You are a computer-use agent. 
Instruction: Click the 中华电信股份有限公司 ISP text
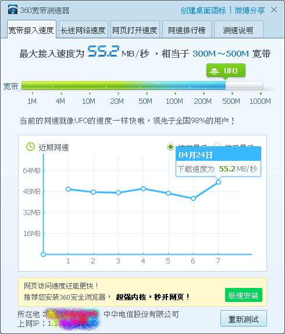tap(141, 314)
